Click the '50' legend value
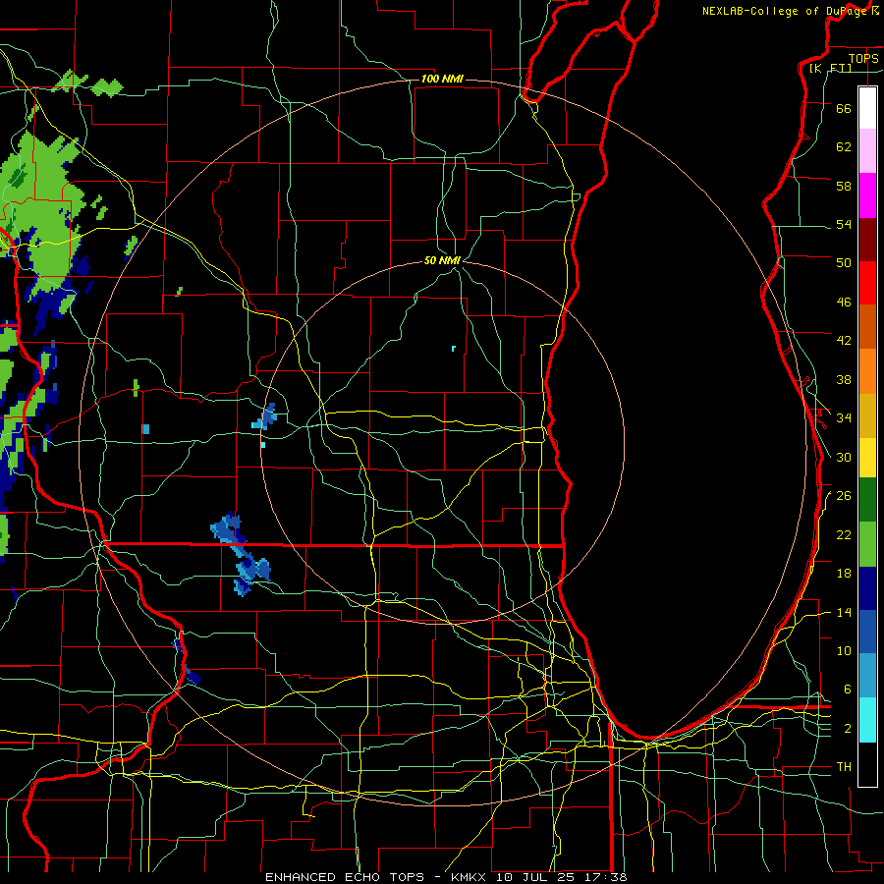 844,262
